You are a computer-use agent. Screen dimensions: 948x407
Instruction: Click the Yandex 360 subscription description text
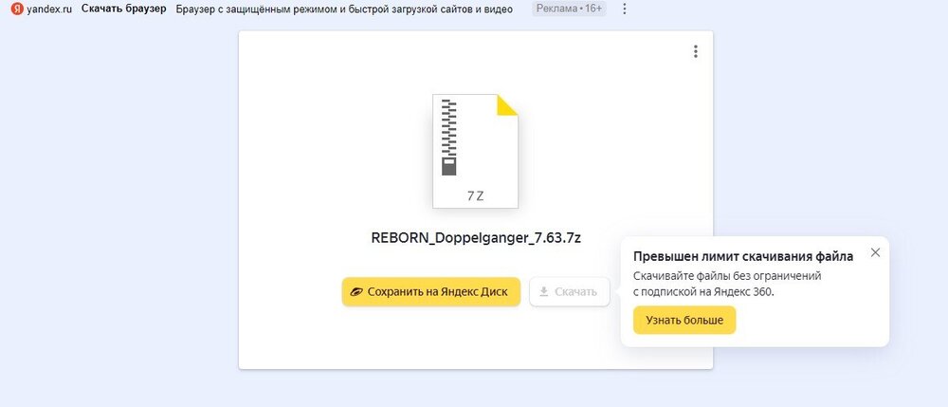(727, 284)
